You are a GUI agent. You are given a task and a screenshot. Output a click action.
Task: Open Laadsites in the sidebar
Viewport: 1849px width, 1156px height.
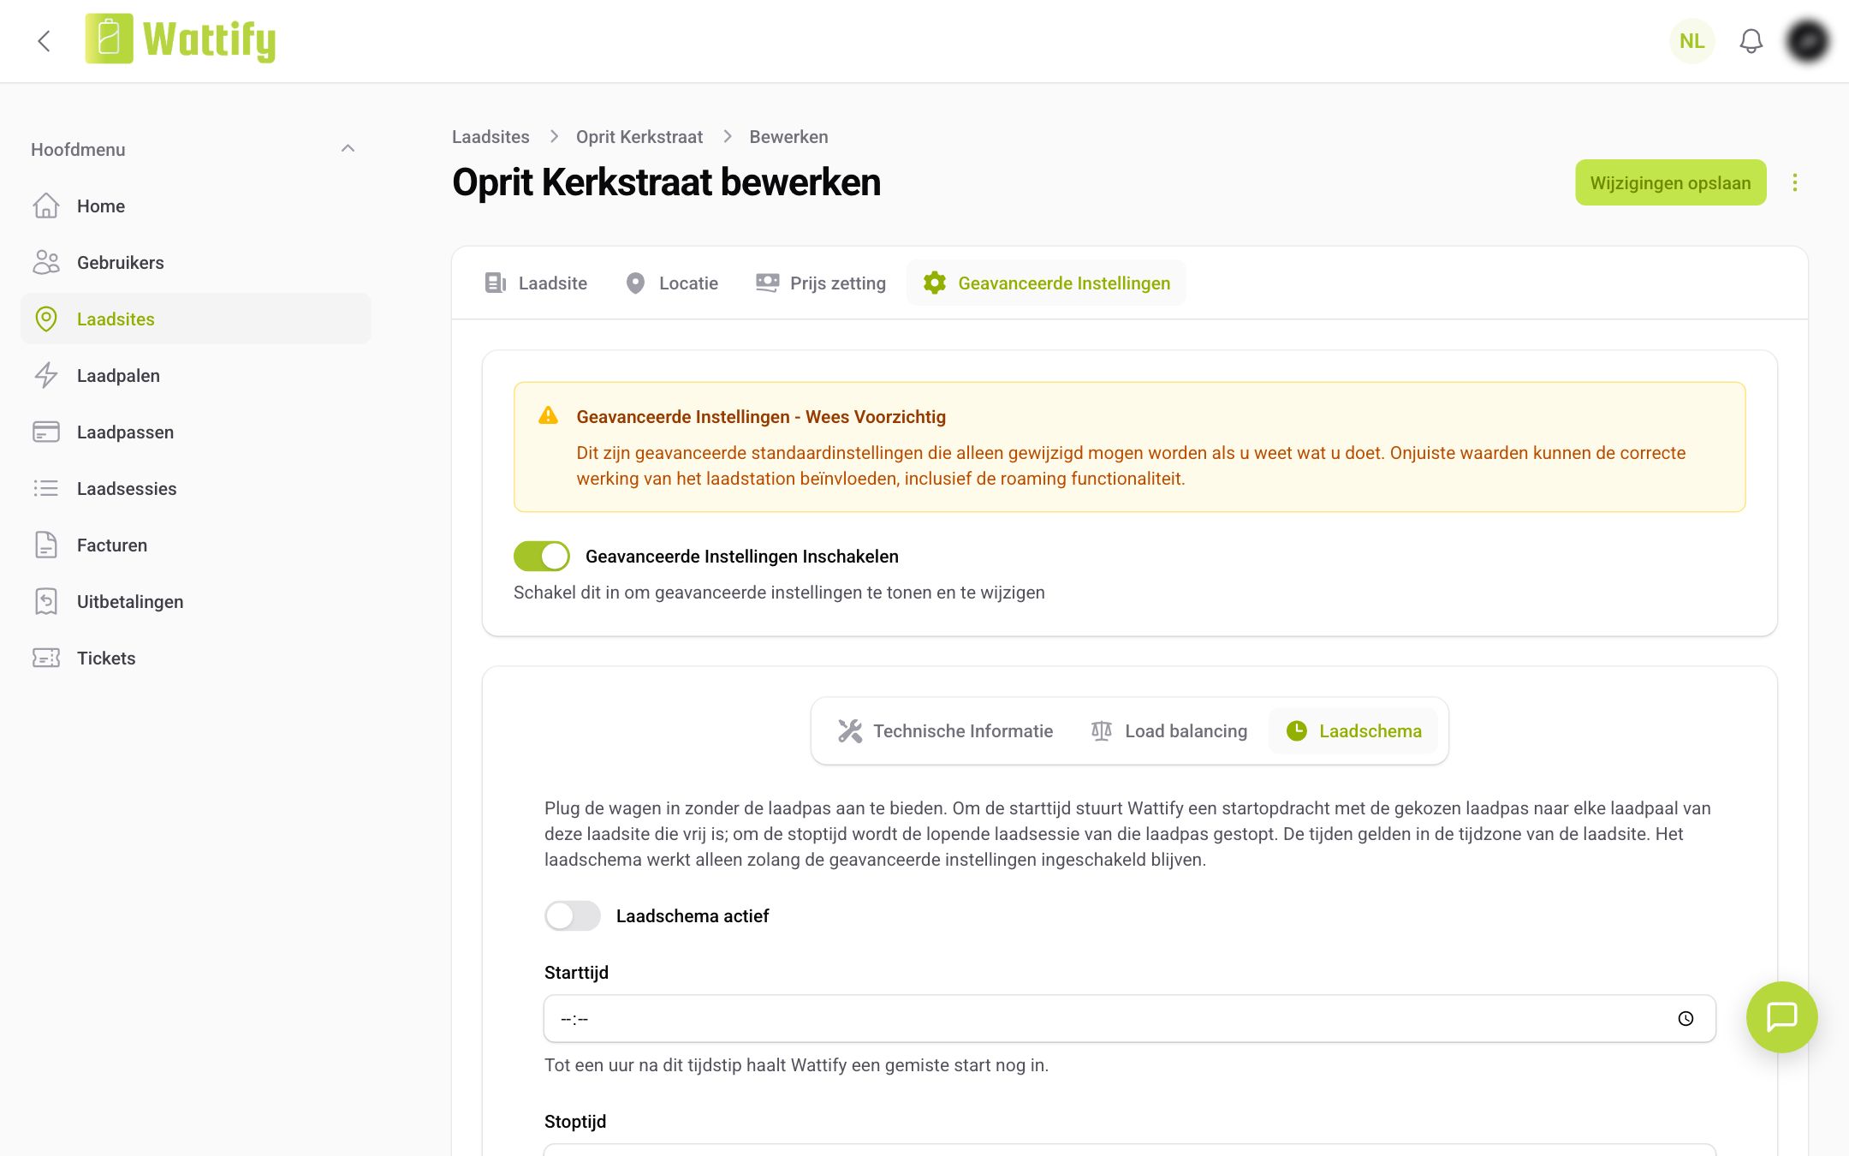click(x=196, y=319)
